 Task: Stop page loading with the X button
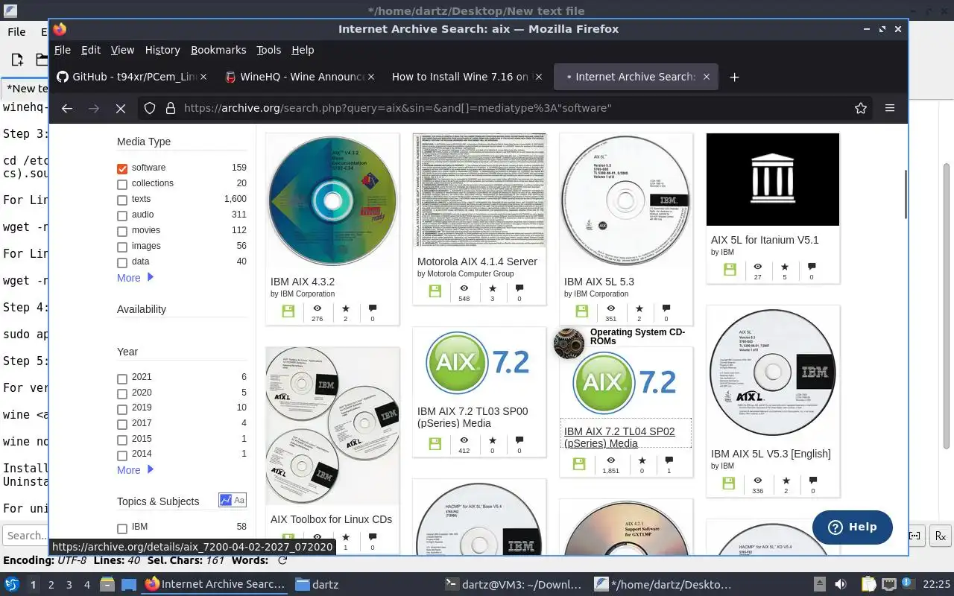tap(120, 108)
